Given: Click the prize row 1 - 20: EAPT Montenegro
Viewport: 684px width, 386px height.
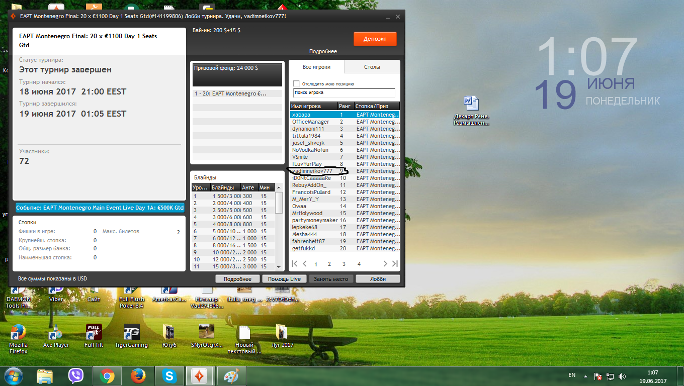Looking at the screenshot, I should pyautogui.click(x=237, y=93).
